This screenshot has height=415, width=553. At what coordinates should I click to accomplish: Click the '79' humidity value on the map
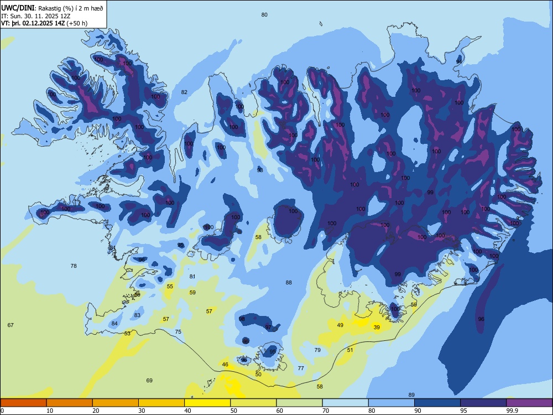point(317,350)
